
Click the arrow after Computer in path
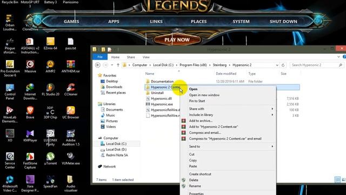click(150, 65)
